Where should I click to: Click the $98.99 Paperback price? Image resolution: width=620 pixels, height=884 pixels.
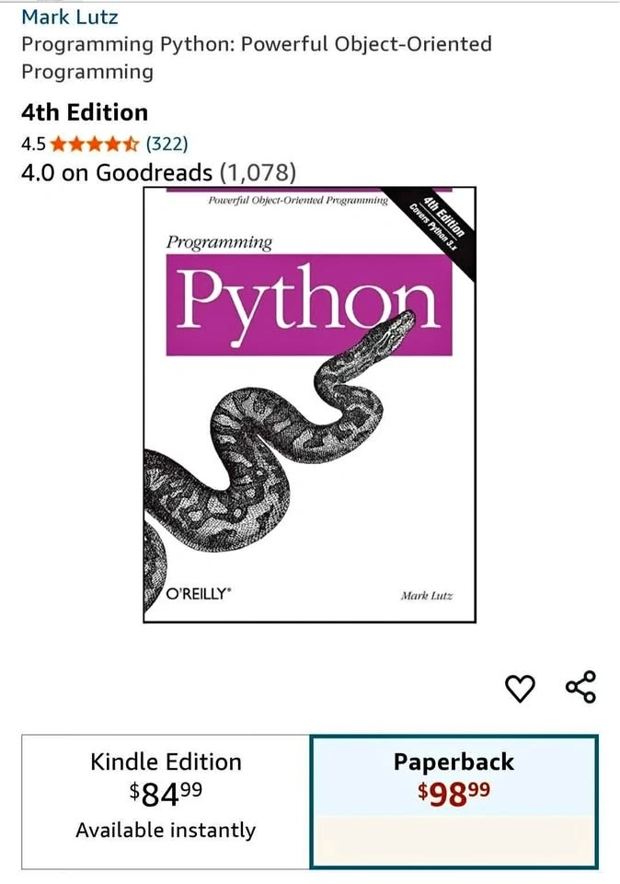[x=454, y=793]
